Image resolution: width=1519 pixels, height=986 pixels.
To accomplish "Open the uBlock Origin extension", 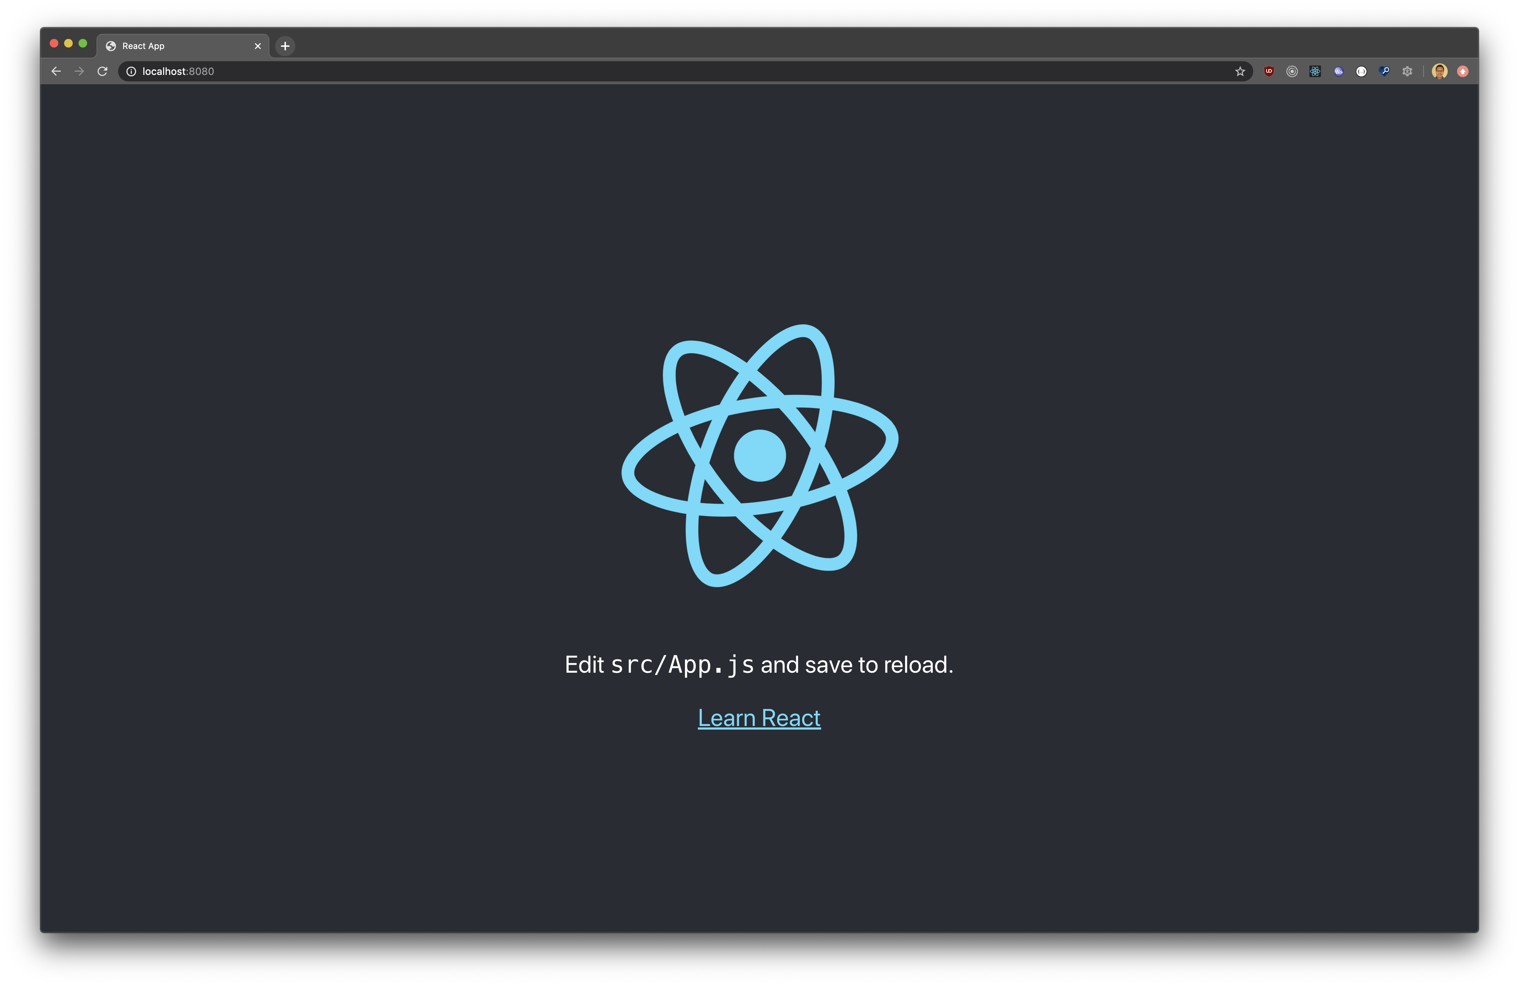I will coord(1269,71).
